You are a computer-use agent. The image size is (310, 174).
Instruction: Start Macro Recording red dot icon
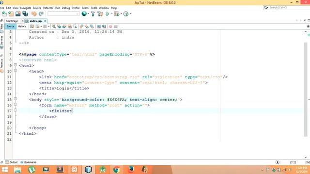pos(110,27)
